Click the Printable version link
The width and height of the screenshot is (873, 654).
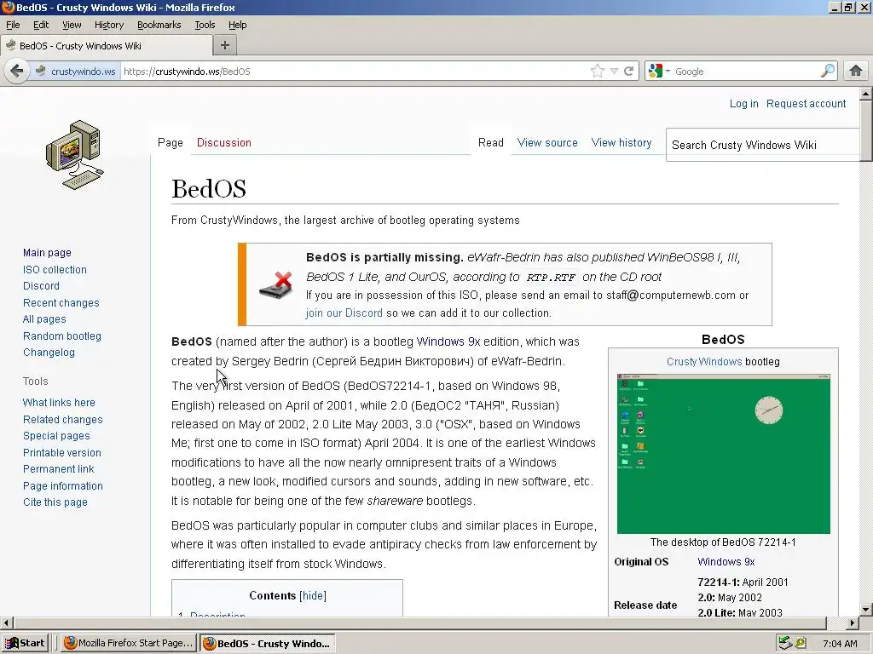tap(61, 453)
